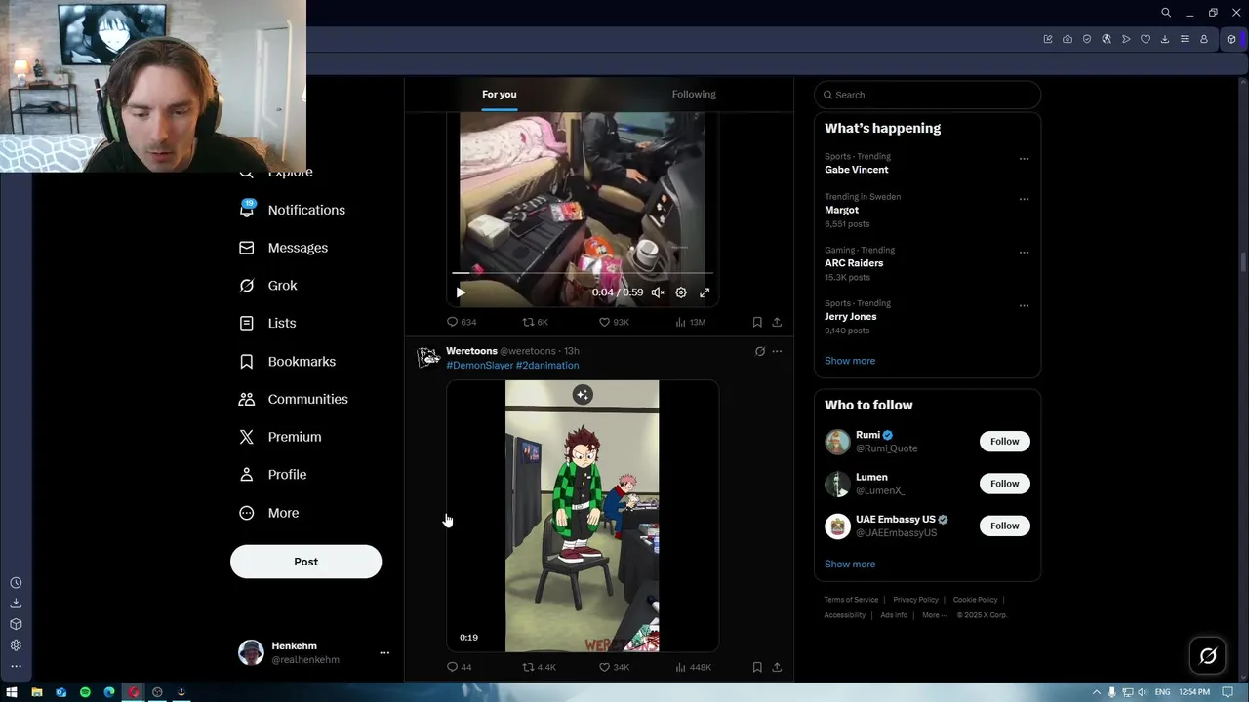This screenshot has height=702, width=1249.
Task: Follow UAE Embassy US
Action: pyautogui.click(x=1004, y=526)
